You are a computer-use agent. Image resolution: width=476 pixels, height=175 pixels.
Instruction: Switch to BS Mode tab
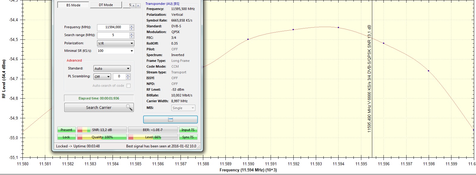click(73, 5)
